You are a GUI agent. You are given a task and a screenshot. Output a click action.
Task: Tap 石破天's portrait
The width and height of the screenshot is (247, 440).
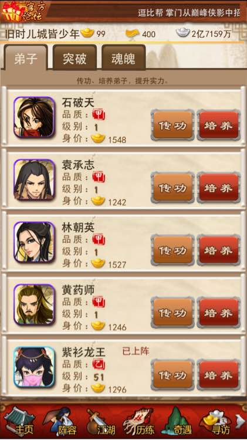click(x=34, y=117)
